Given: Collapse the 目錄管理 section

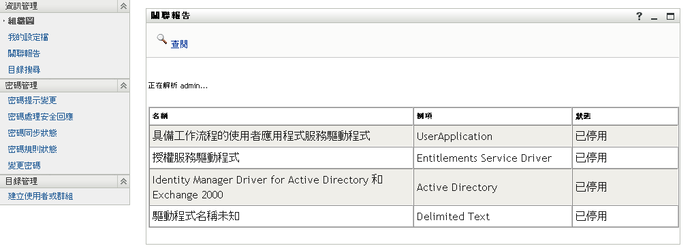Looking at the screenshot, I should [x=123, y=181].
